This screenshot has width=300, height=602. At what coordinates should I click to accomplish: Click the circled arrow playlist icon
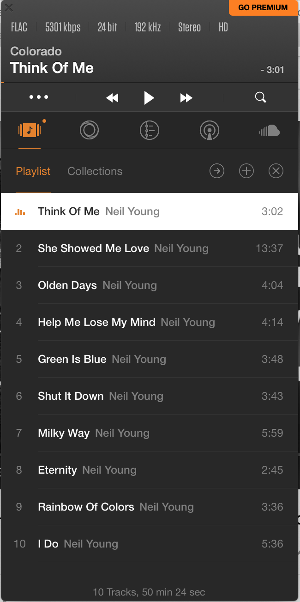[217, 171]
